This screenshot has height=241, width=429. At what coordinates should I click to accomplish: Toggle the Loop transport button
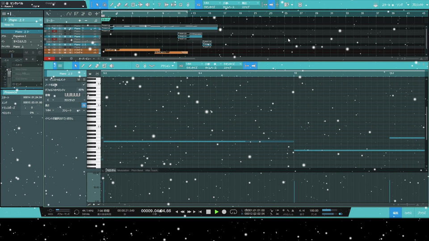233,212
